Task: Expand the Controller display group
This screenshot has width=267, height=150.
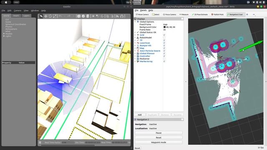Action: pos(135,56)
